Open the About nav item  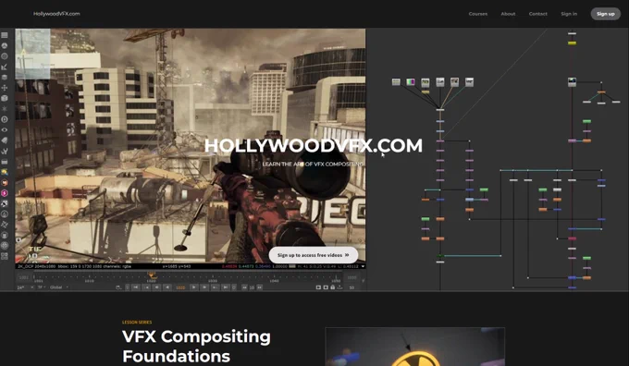pyautogui.click(x=508, y=14)
